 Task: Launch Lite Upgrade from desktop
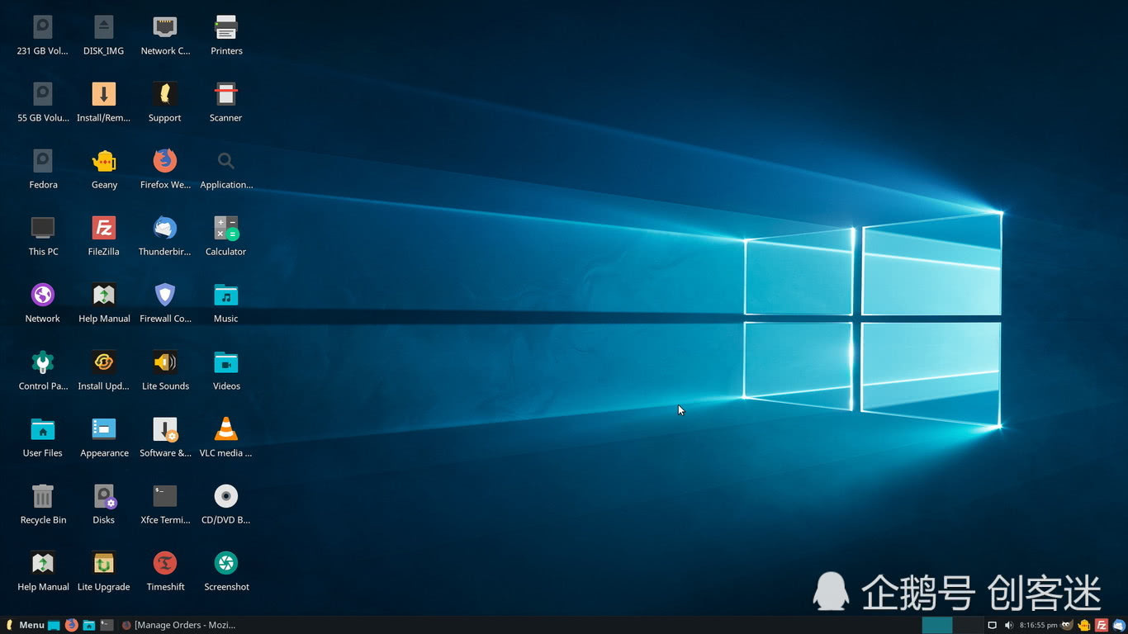[103, 564]
